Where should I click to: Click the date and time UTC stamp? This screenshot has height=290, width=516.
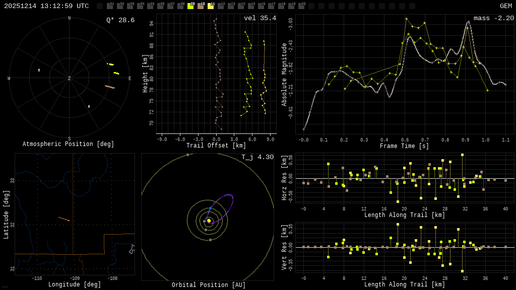tap(46, 6)
